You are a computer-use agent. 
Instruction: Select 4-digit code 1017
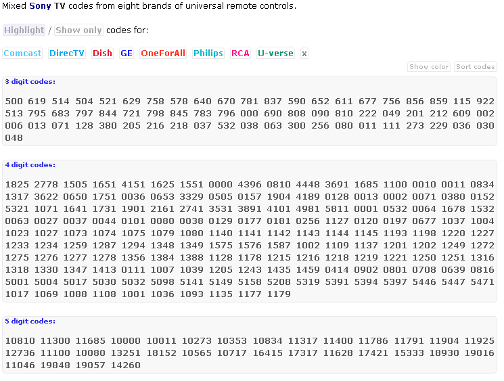click(17, 294)
